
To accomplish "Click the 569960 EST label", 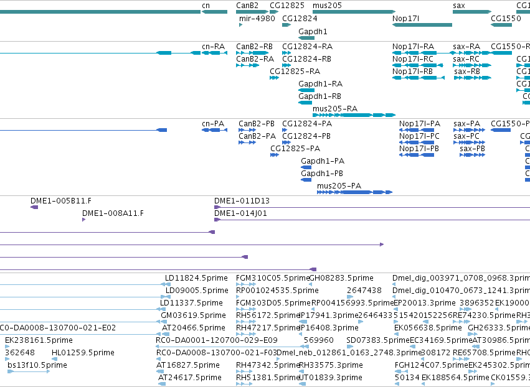I will pos(319,340).
